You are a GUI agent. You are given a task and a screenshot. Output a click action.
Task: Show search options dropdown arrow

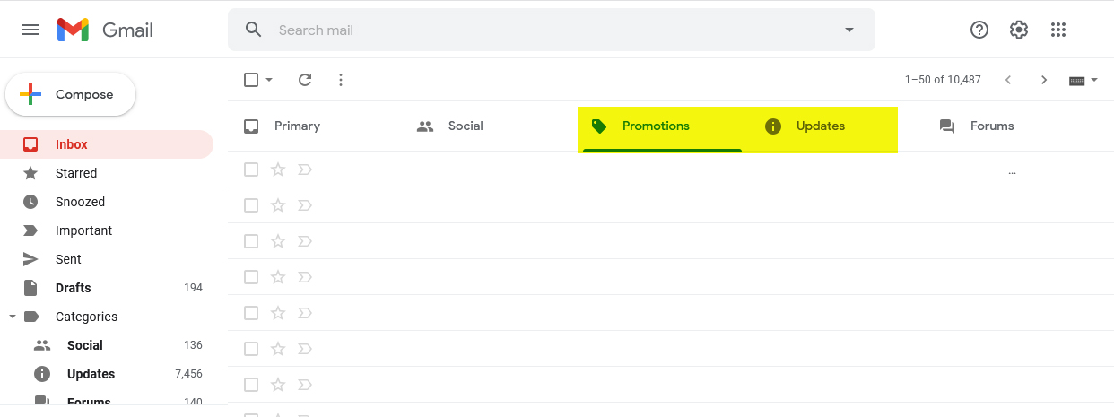point(849,30)
